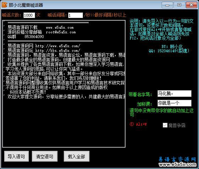Click the 导入语句 button
199x169 pixels.
pos(16,156)
